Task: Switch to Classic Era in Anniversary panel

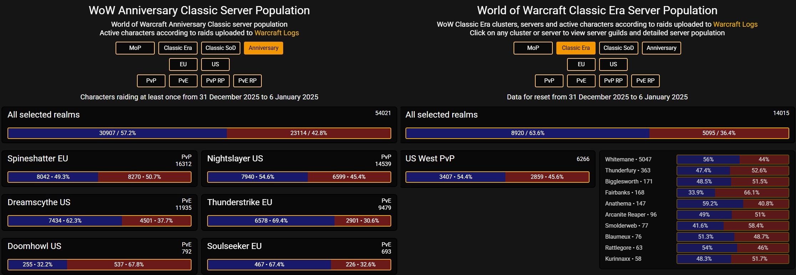Action: pyautogui.click(x=178, y=48)
